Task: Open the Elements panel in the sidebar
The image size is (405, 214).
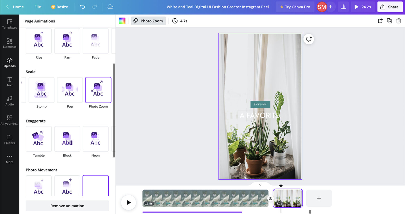Action: pyautogui.click(x=9, y=43)
